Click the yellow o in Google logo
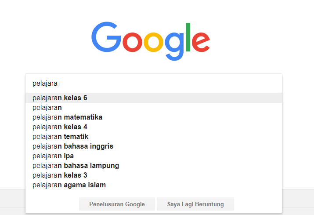The width and height of the screenshot is (314, 215). pyautogui.click(x=154, y=42)
